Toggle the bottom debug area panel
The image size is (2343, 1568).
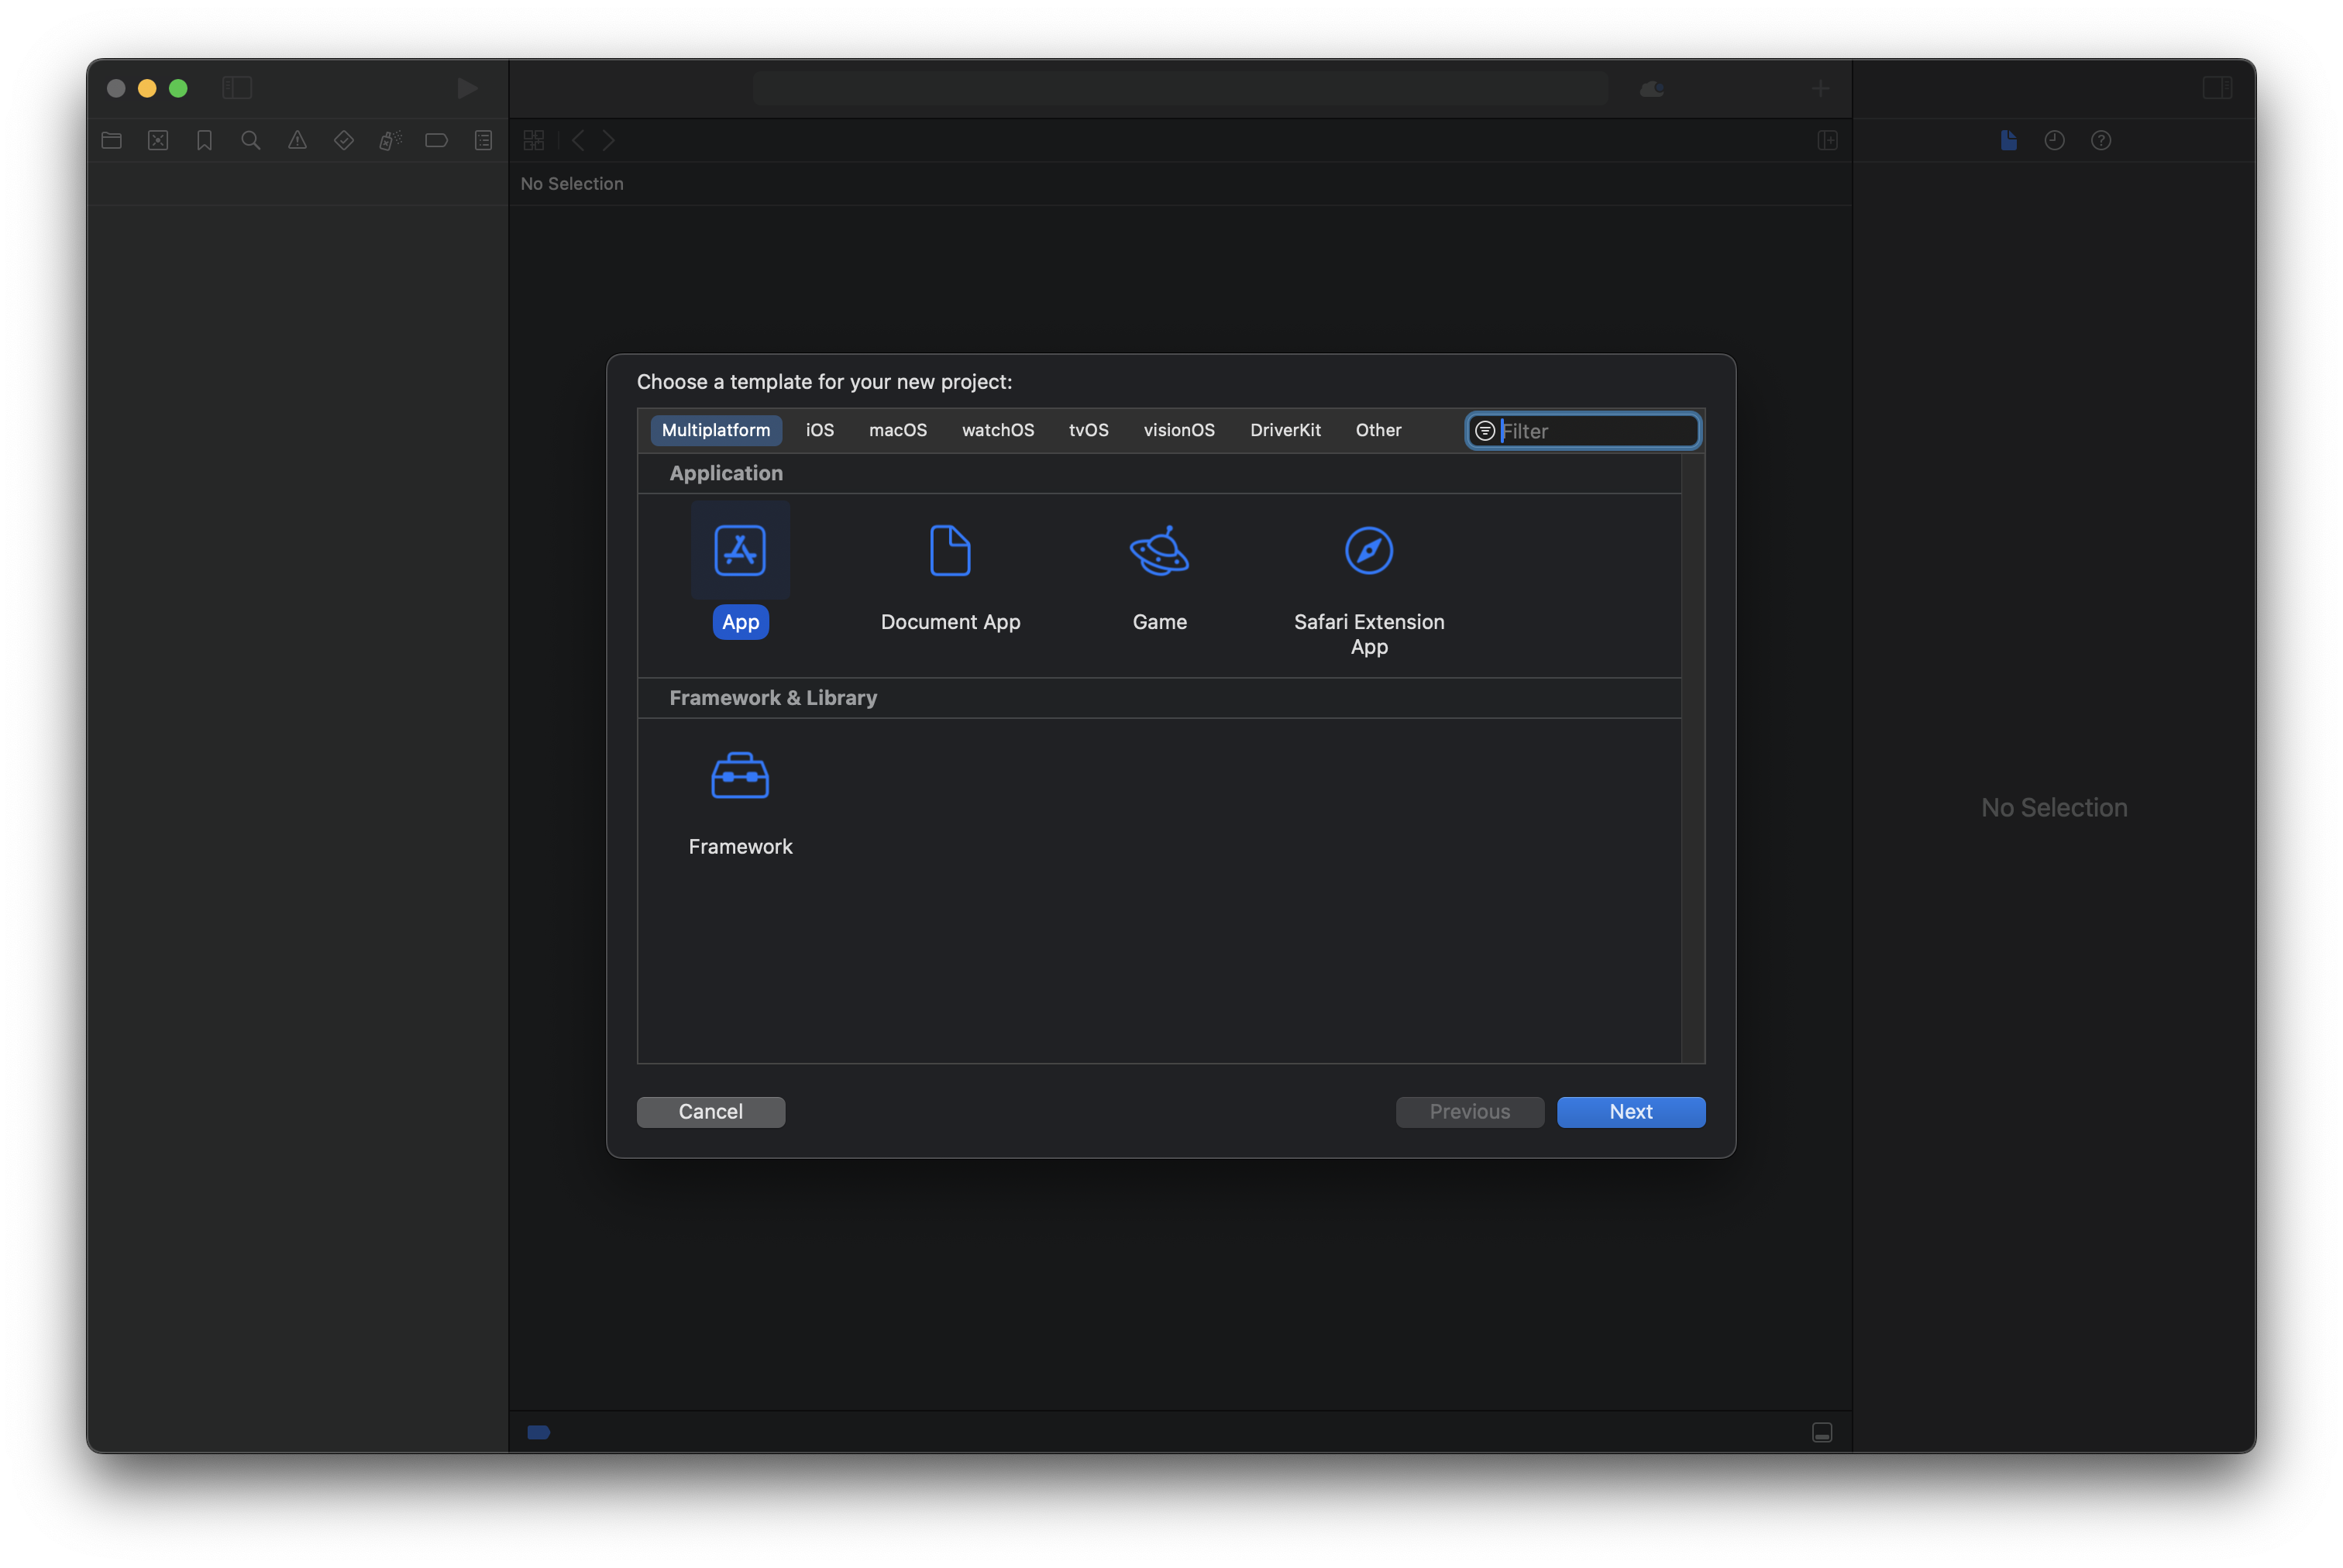click(x=1822, y=1432)
